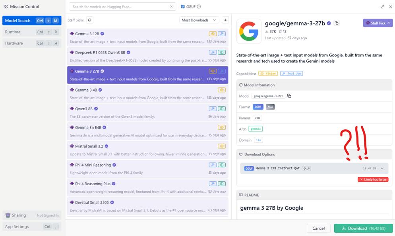
Task: Copy the google/gemma-3-27b title name
Action: [337, 23]
